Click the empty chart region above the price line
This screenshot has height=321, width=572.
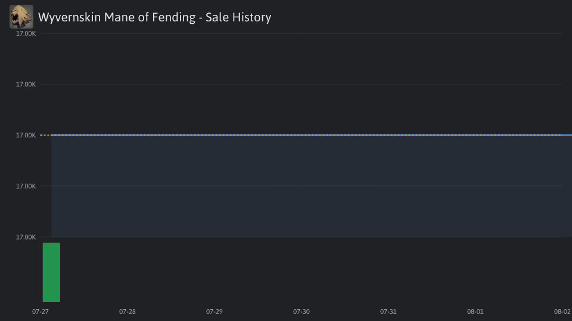301,84
